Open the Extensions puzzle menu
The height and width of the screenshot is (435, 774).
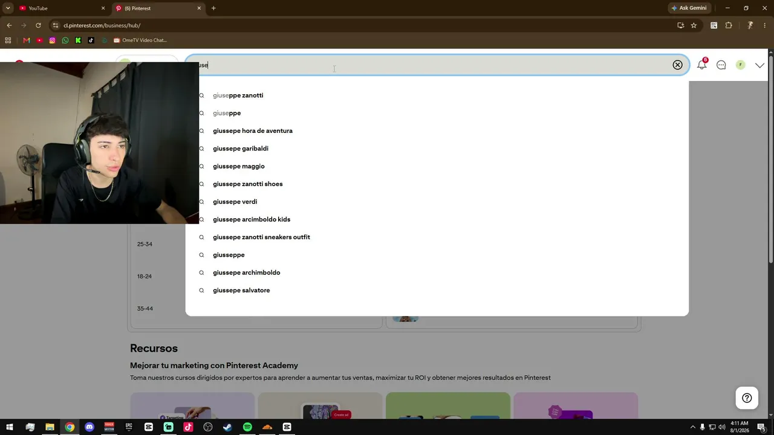pyautogui.click(x=729, y=25)
